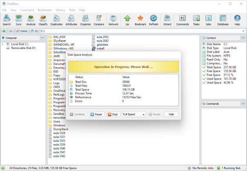Click the No Periodic Jobs status icon
Image resolution: width=247 pixels, height=171 pixels.
pyautogui.click(x=189, y=168)
